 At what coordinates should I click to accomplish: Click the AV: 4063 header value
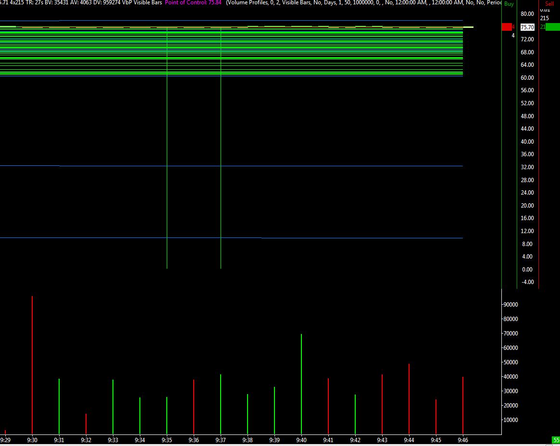point(81,2)
